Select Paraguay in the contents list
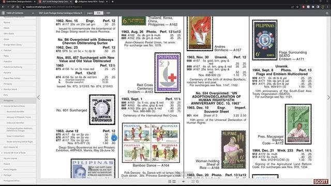Image resolution: width=331 pixels, height=186 pixels. click(8, 84)
